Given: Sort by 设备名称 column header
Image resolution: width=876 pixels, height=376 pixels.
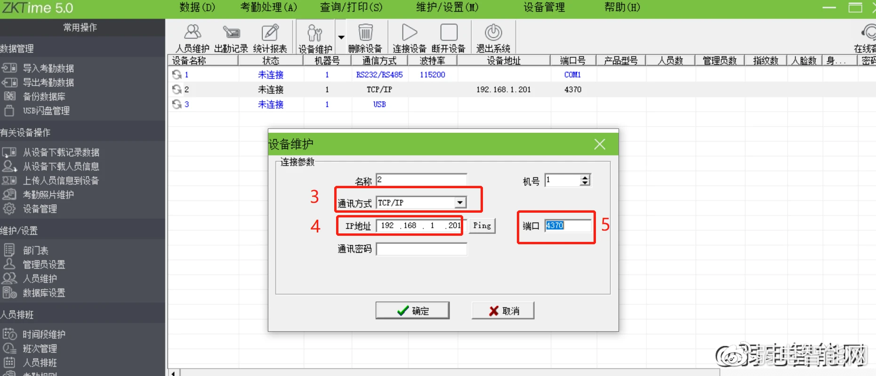Looking at the screenshot, I should 203,60.
